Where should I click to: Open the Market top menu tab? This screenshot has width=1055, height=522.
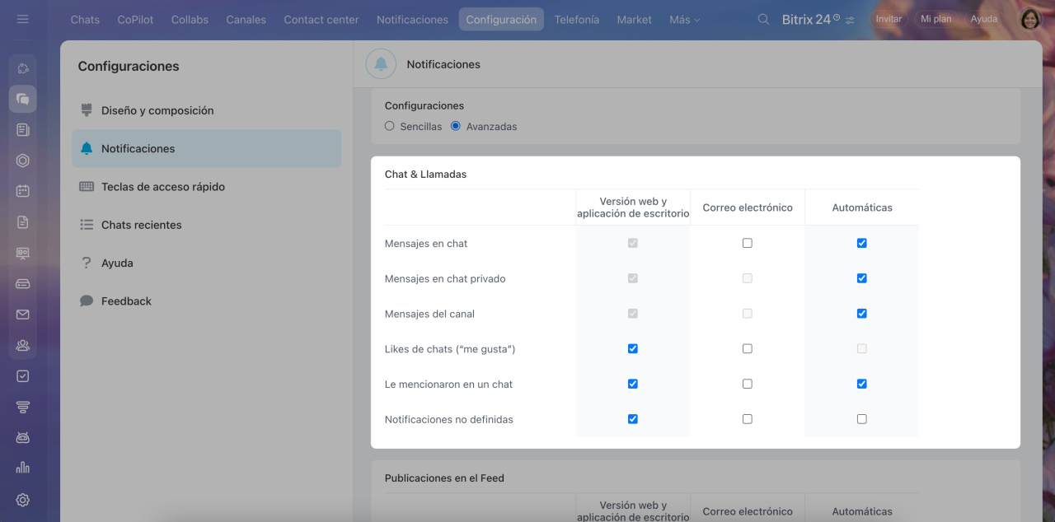coord(634,19)
